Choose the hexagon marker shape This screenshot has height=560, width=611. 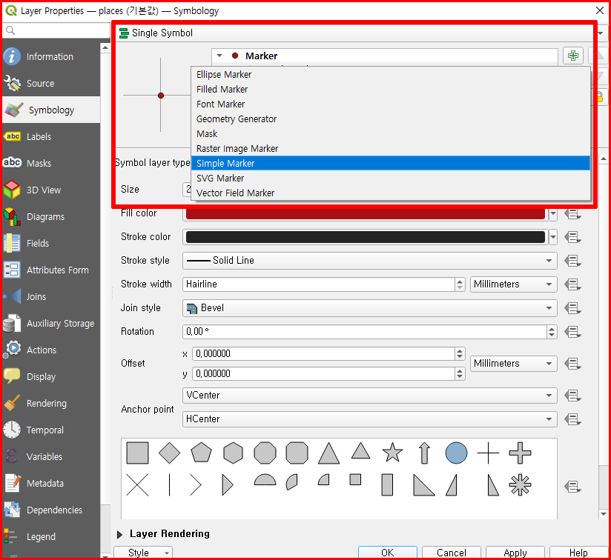click(x=233, y=453)
